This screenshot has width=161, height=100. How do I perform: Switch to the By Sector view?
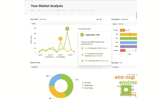(125, 19)
